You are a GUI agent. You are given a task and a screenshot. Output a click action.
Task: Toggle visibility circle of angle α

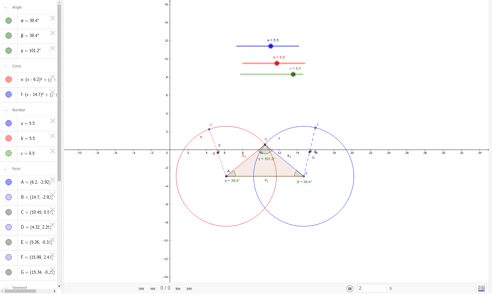(9, 21)
